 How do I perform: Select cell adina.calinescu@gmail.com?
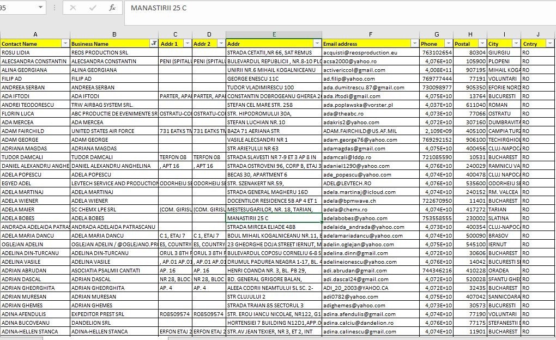click(x=371, y=331)
